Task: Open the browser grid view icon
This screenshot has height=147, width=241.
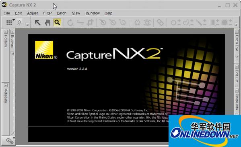Action: click(9, 22)
